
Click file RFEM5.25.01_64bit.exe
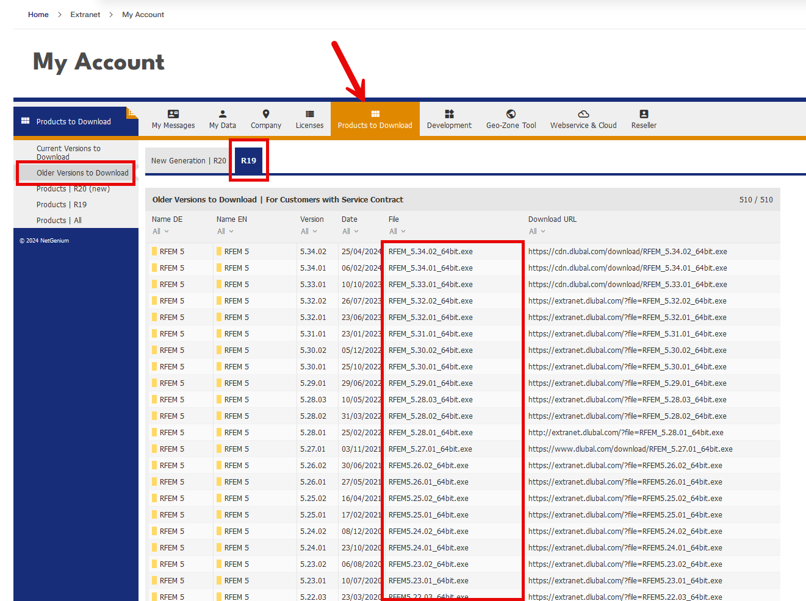point(428,515)
